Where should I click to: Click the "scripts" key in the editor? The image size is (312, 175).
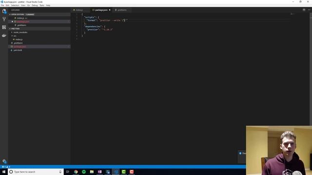coord(90,17)
